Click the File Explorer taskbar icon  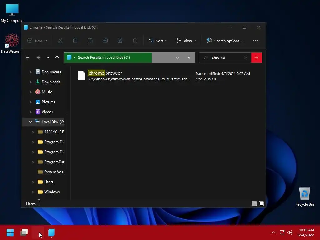[x=52, y=232]
